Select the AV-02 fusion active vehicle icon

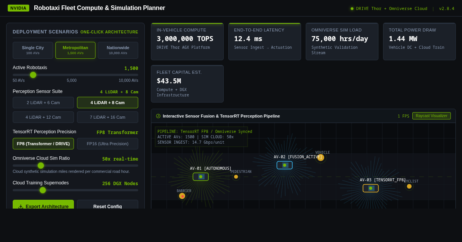click(285, 165)
